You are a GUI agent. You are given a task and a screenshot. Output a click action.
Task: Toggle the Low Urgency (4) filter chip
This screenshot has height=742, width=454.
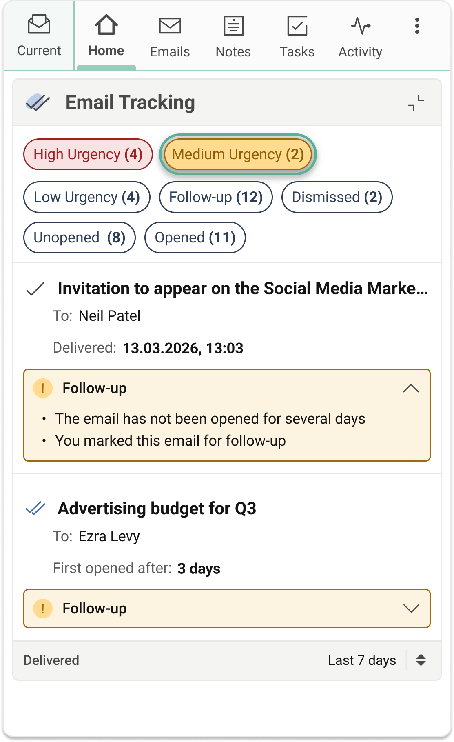(x=87, y=197)
